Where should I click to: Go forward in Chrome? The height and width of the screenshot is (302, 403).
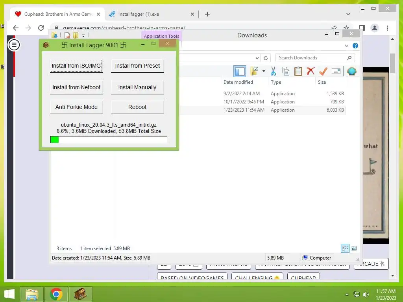pos(28,28)
